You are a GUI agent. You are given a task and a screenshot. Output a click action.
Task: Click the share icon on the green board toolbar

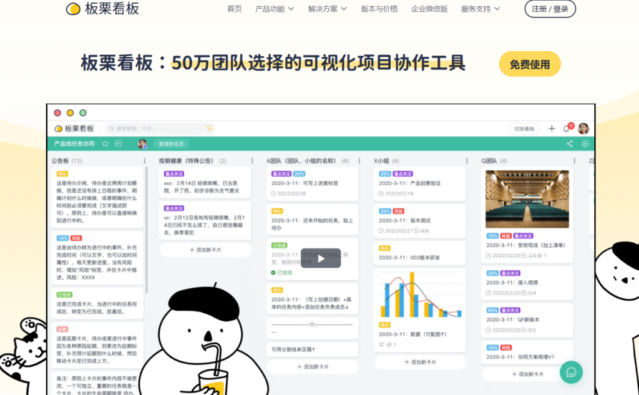click(570, 144)
